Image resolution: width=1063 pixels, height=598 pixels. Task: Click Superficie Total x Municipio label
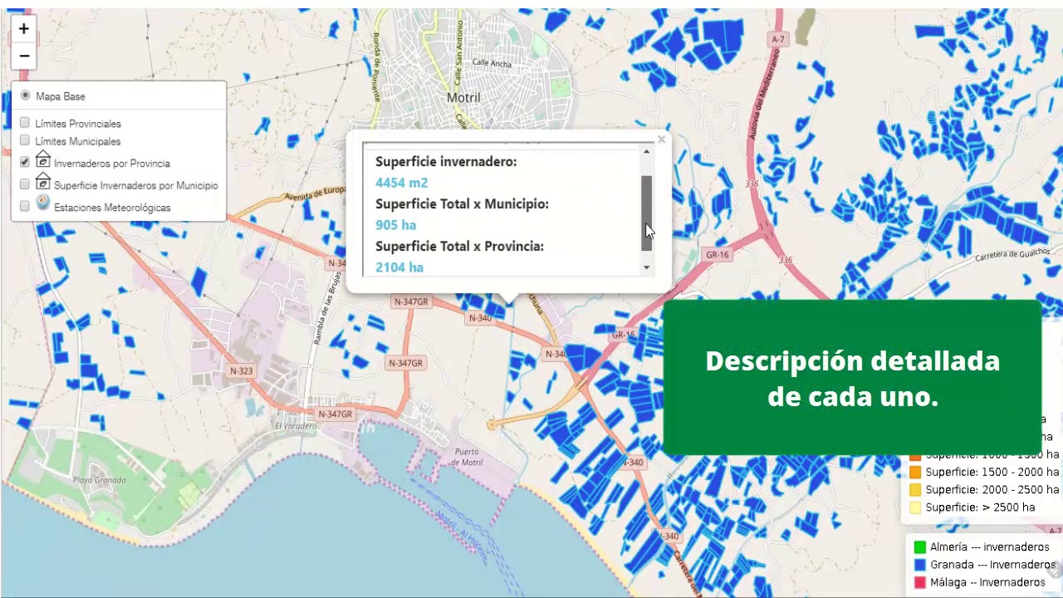coord(462,203)
